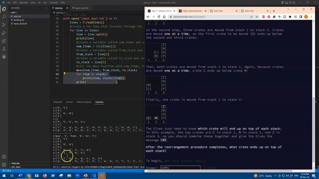Screen dimensions: 319x179
Task: Switch to the input_day5.txt editor tab
Action: [x=81, y=8]
